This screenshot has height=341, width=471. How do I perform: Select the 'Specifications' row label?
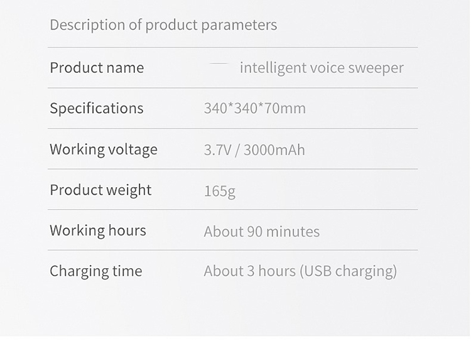click(97, 108)
